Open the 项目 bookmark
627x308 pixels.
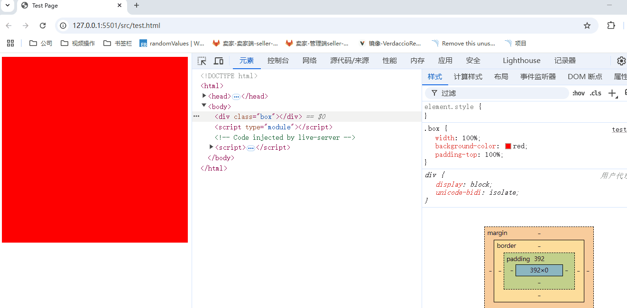516,43
